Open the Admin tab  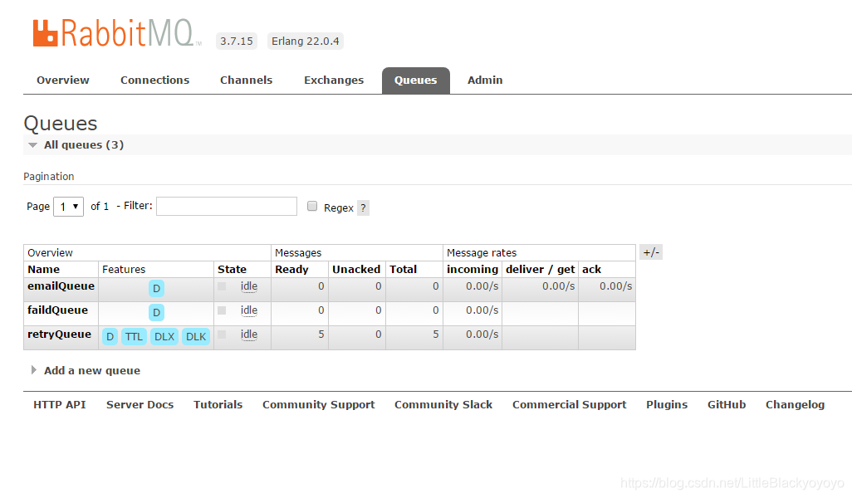[x=485, y=81]
